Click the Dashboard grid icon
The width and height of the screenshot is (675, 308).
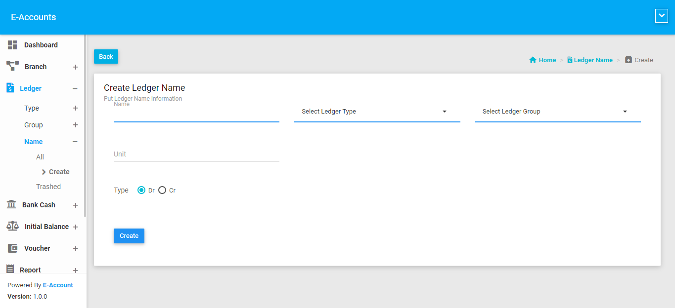click(x=12, y=45)
